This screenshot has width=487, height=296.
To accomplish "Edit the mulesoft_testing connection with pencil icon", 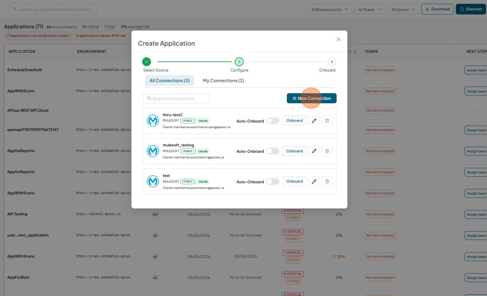I will [x=314, y=151].
